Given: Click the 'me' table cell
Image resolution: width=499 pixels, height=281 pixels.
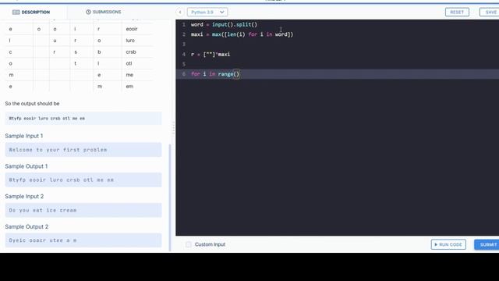Looking at the screenshot, I should point(129,75).
